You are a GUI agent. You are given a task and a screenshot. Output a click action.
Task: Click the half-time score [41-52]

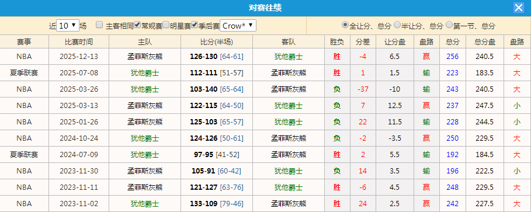point(227,155)
